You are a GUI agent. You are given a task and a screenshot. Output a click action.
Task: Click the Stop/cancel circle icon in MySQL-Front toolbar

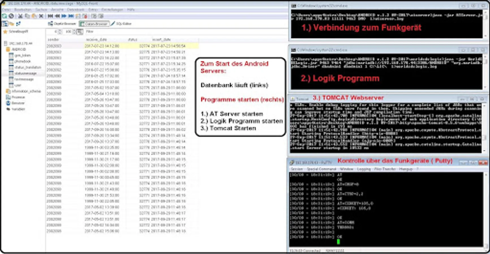(11, 16)
